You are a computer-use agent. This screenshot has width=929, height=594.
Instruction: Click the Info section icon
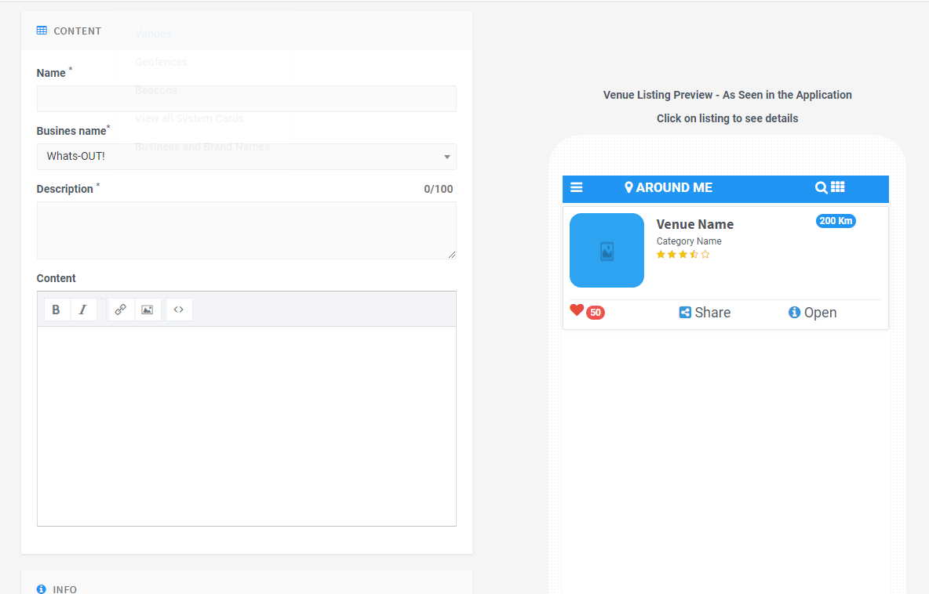point(42,589)
